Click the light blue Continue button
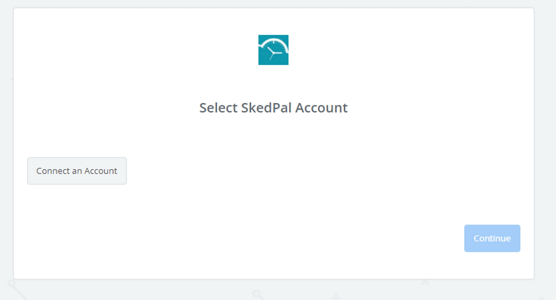 (492, 238)
